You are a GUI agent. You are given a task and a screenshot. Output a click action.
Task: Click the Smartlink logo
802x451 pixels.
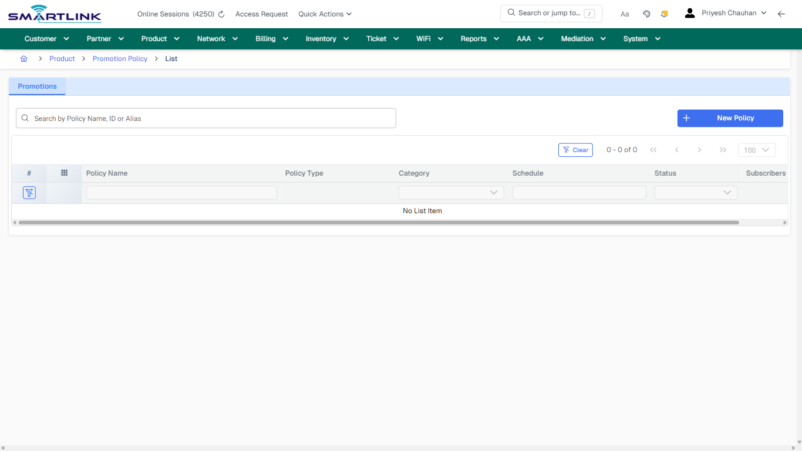pos(54,14)
